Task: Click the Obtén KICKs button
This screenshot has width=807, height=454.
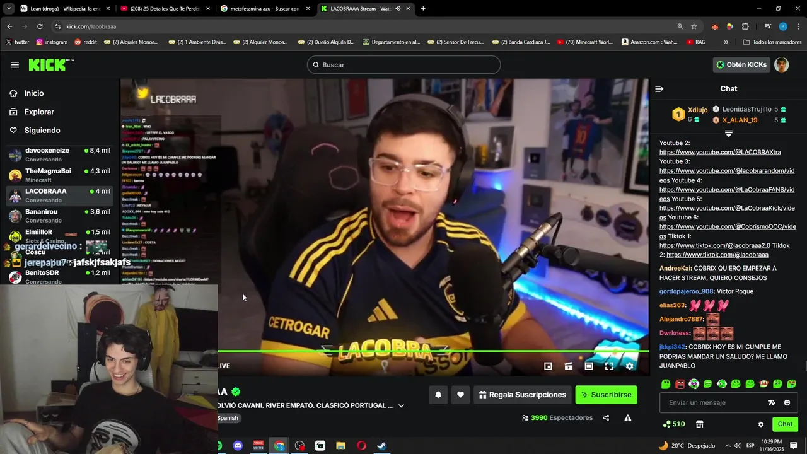Action: [x=741, y=64]
